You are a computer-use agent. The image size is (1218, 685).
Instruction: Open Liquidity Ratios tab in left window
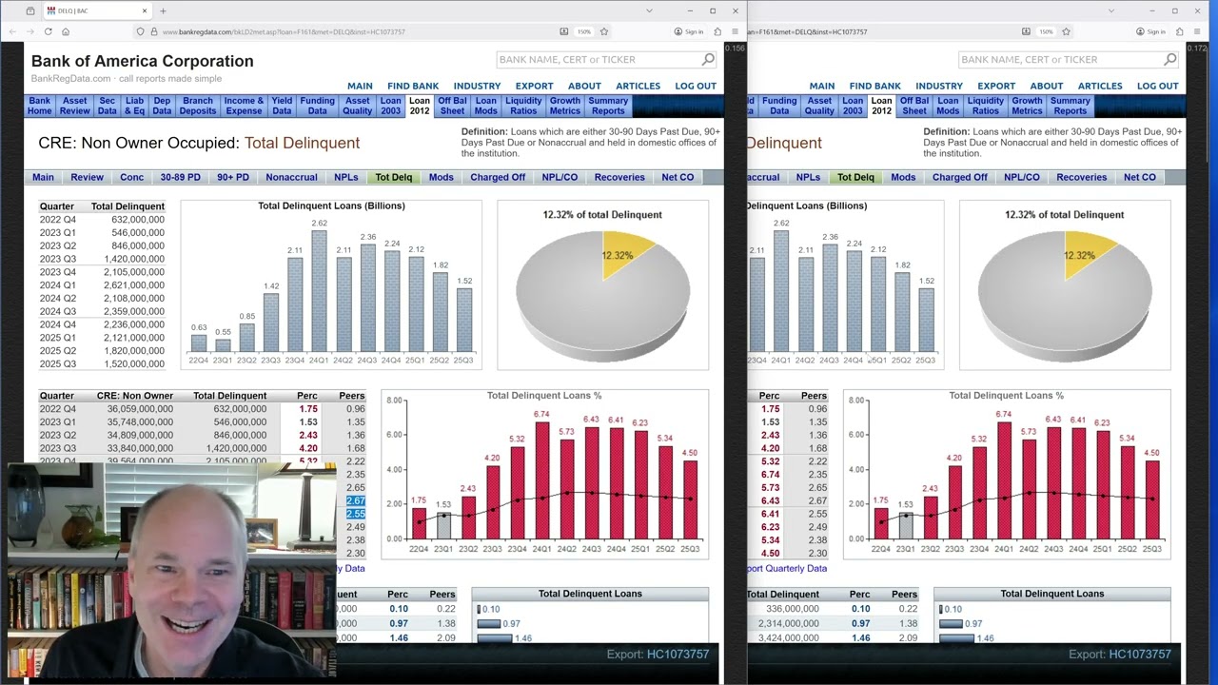pyautogui.click(x=523, y=106)
